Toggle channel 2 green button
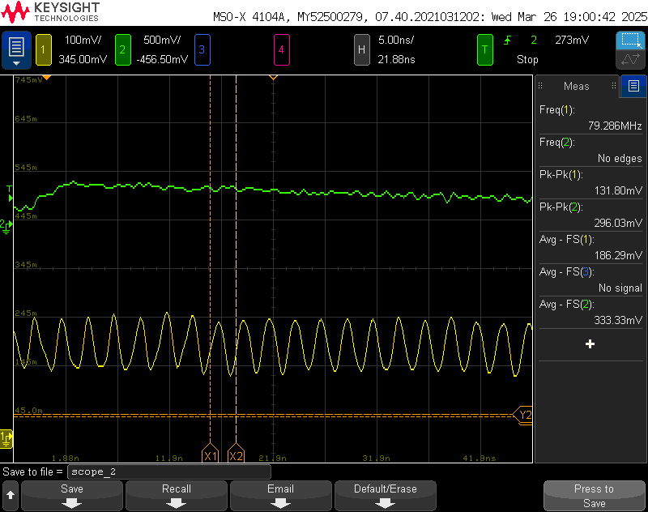Image resolution: width=648 pixels, height=512 pixels. pos(123,49)
